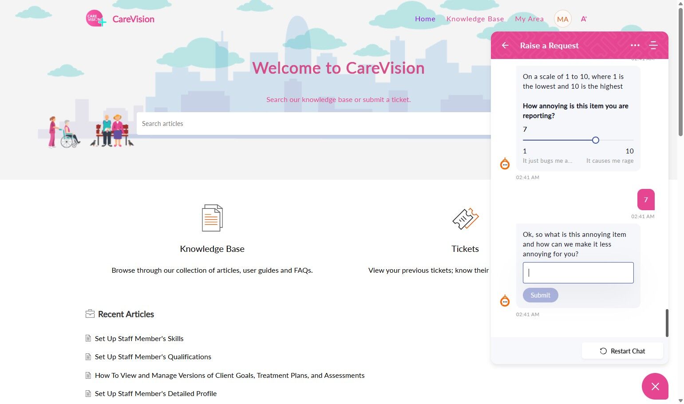Click the sent message bubble showing 7
Viewport: 684px width, 404px height.
coord(646,200)
